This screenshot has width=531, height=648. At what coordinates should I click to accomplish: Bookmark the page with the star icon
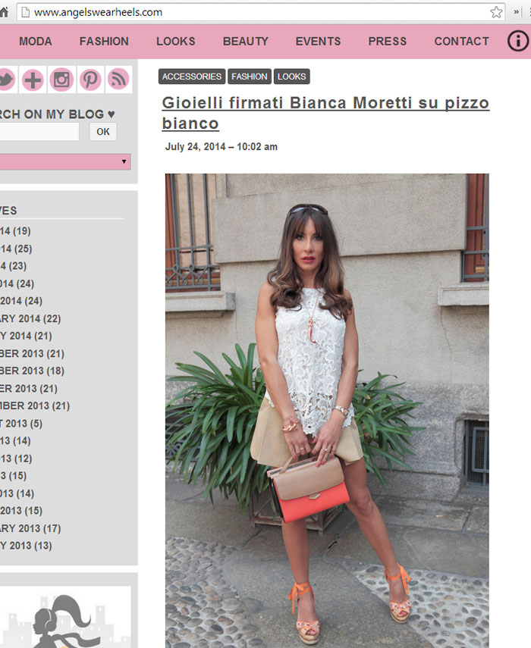(496, 12)
